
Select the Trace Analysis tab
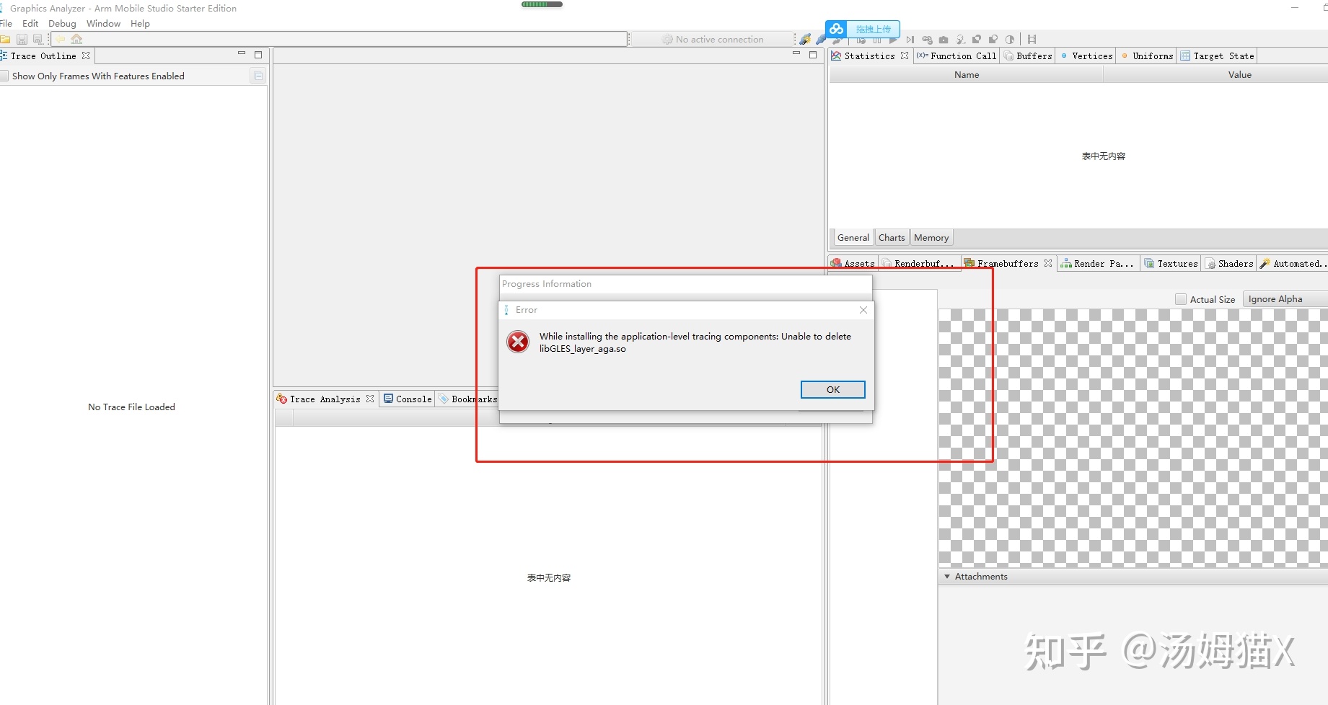pos(325,399)
